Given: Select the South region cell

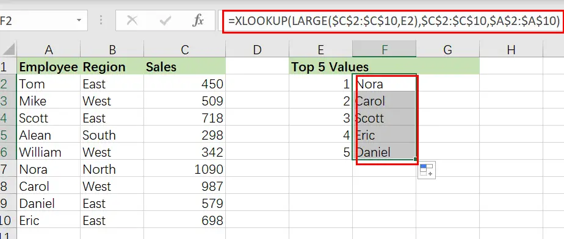Looking at the screenshot, I should 112,134.
